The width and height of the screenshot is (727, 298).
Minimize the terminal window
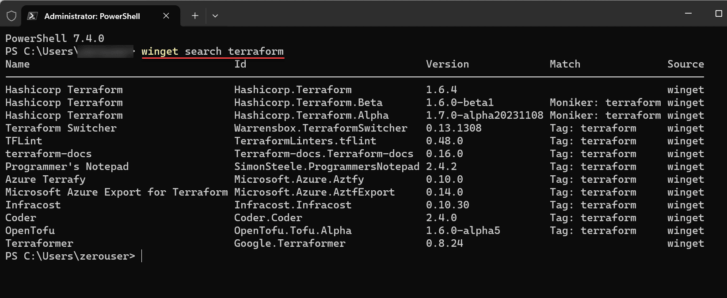click(688, 14)
